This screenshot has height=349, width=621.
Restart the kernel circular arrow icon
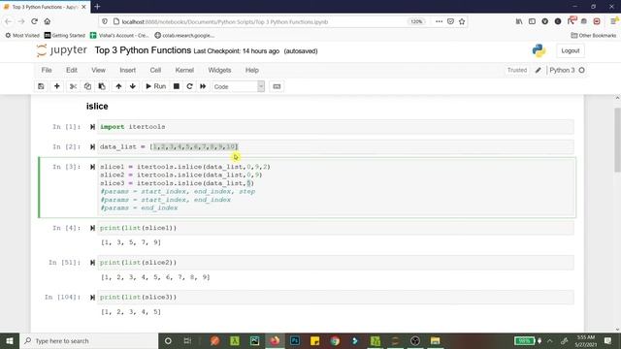(x=189, y=86)
